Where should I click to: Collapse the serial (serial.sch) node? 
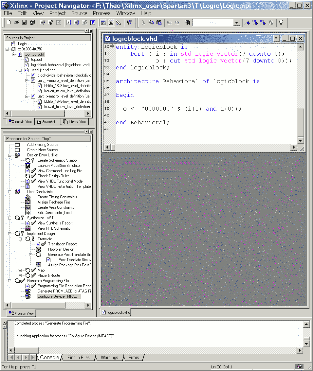tap(20, 70)
